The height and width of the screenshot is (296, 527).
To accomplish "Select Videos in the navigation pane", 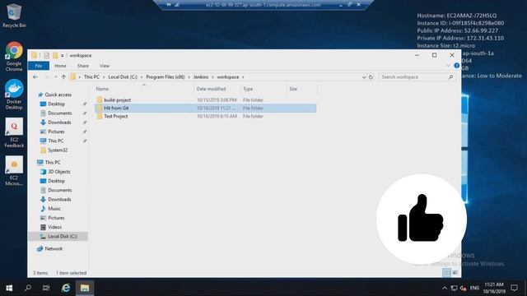I will (54, 227).
